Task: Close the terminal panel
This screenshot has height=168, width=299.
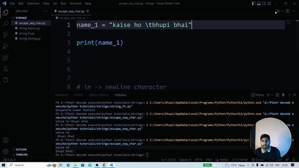Action: [295, 95]
